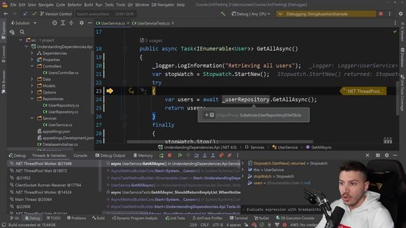
Task: Open the Tests menu
Action: [x=109, y=4]
